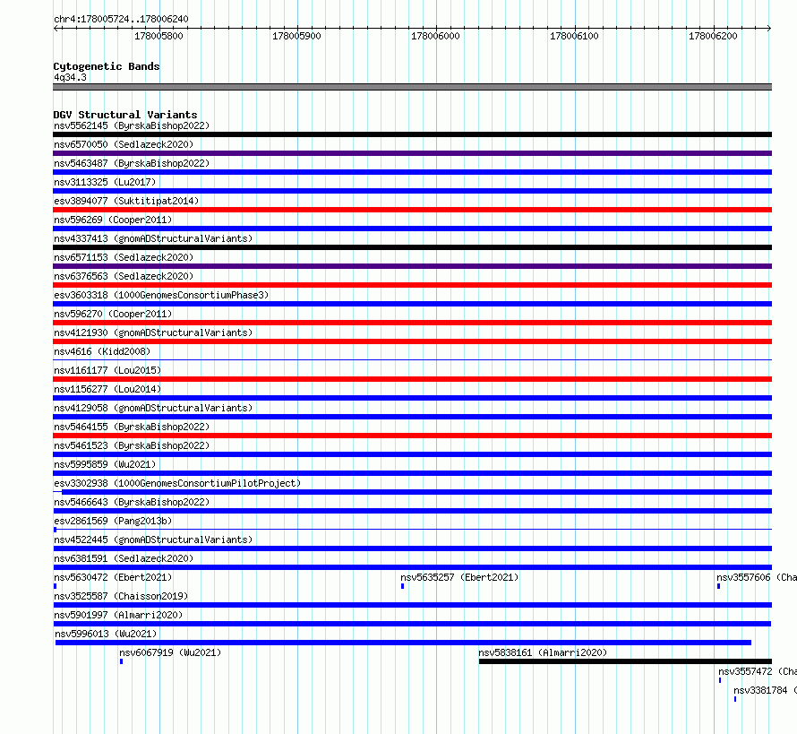Image resolution: width=797 pixels, height=734 pixels.
Task: Click the red bar of esv3894077
Action: coord(412,210)
